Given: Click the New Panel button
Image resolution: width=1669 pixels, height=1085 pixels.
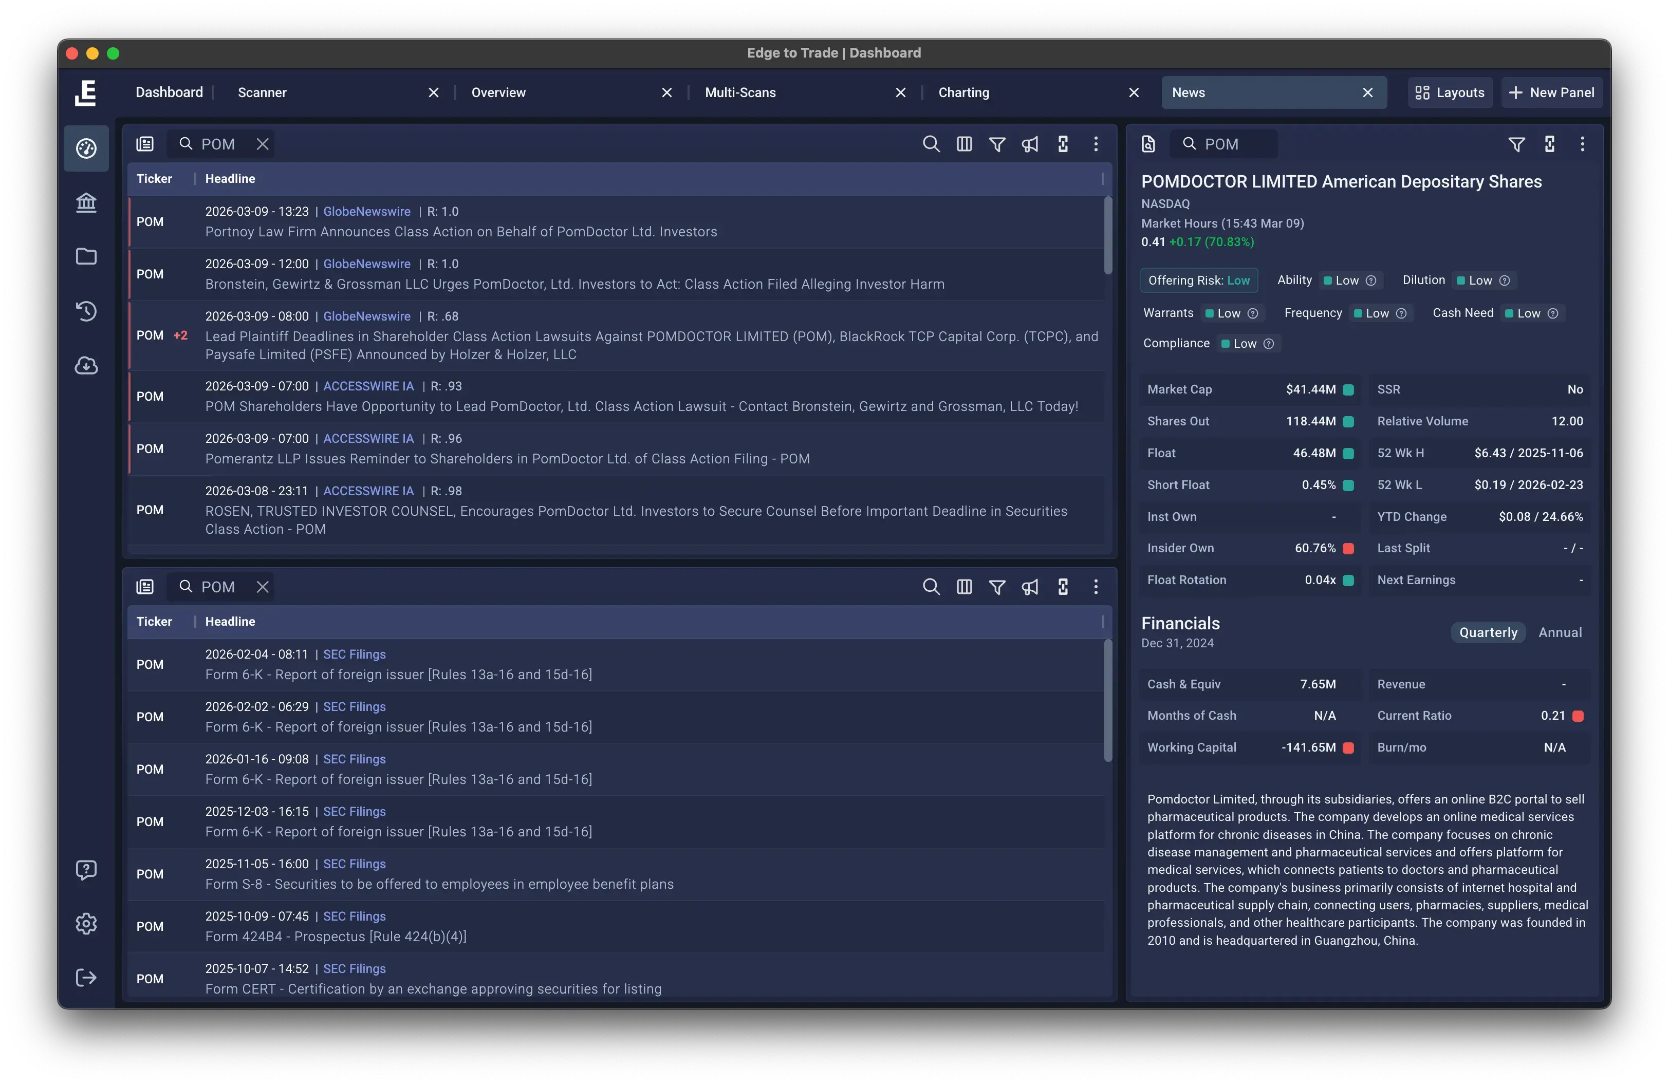Looking at the screenshot, I should 1551,92.
